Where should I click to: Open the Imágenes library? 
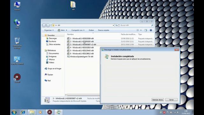(51, 57)
